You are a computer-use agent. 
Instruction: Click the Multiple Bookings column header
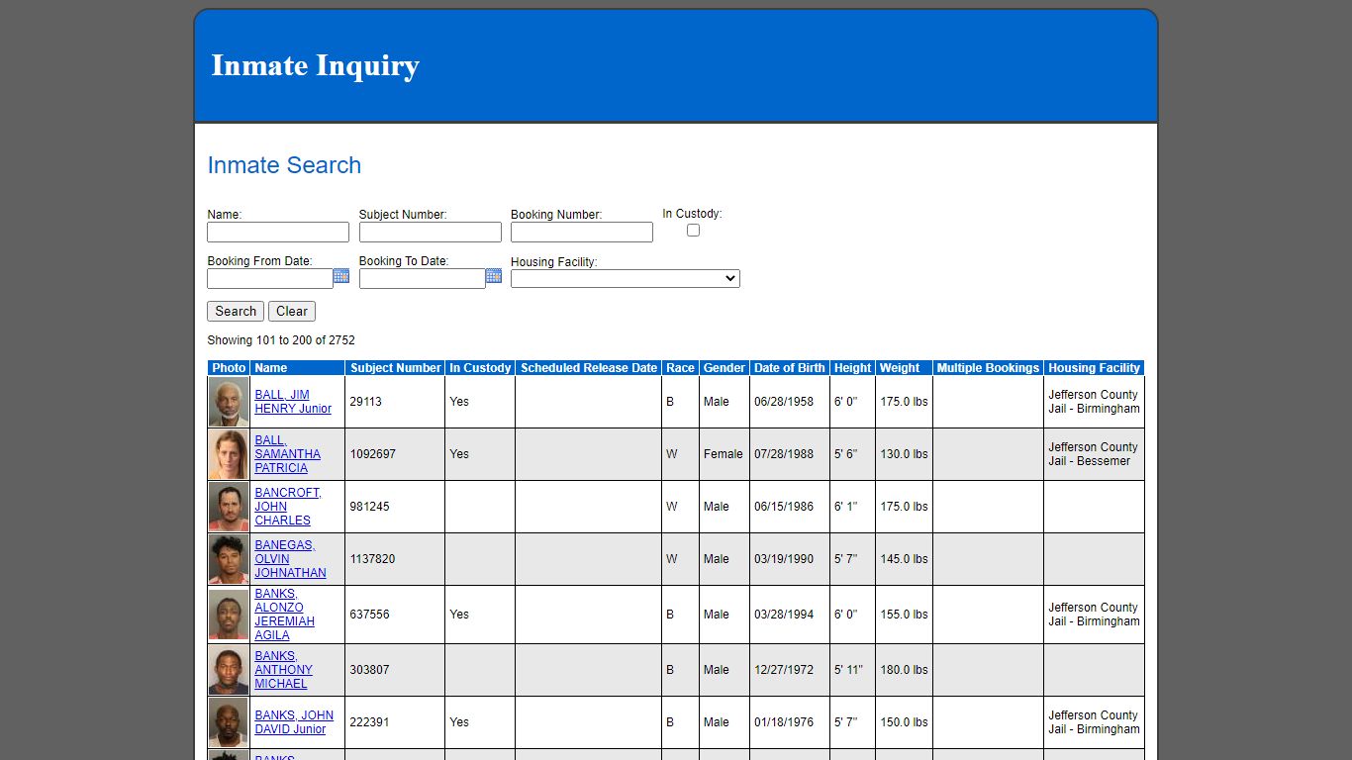[988, 368]
